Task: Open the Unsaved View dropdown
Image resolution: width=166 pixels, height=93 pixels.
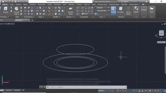Action: click(102, 11)
